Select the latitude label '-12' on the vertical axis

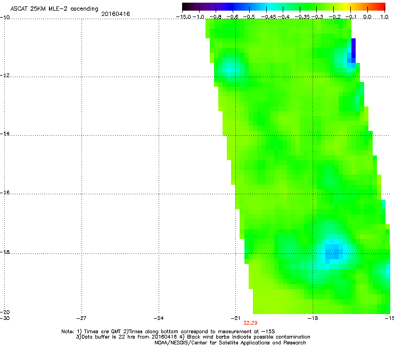click(x=5, y=76)
